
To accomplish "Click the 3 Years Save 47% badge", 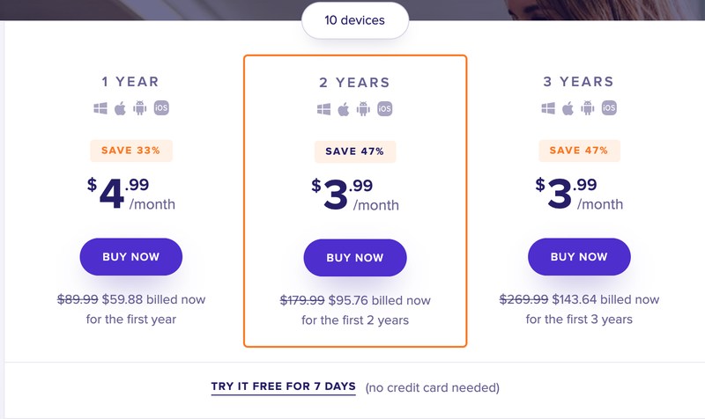I will (579, 151).
